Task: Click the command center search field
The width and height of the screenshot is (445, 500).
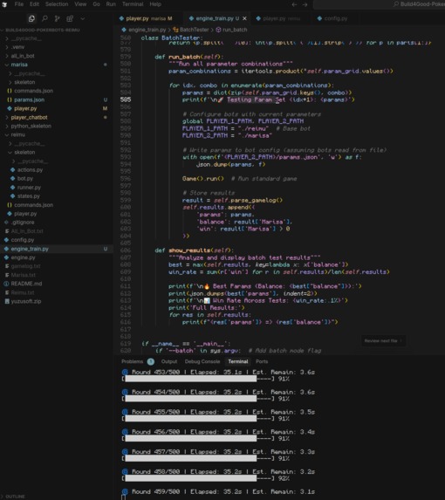Action: pos(380,4)
